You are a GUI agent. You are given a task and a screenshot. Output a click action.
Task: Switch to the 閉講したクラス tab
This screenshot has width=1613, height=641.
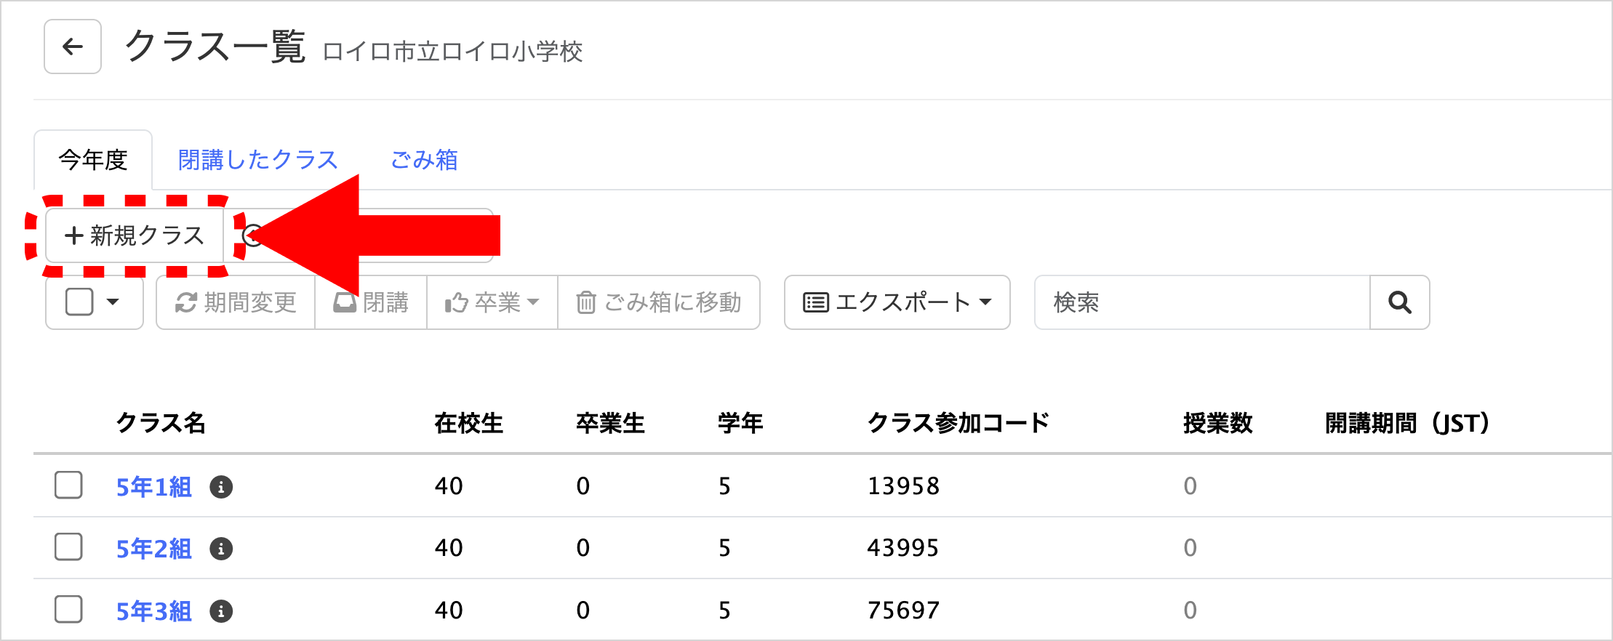258,160
